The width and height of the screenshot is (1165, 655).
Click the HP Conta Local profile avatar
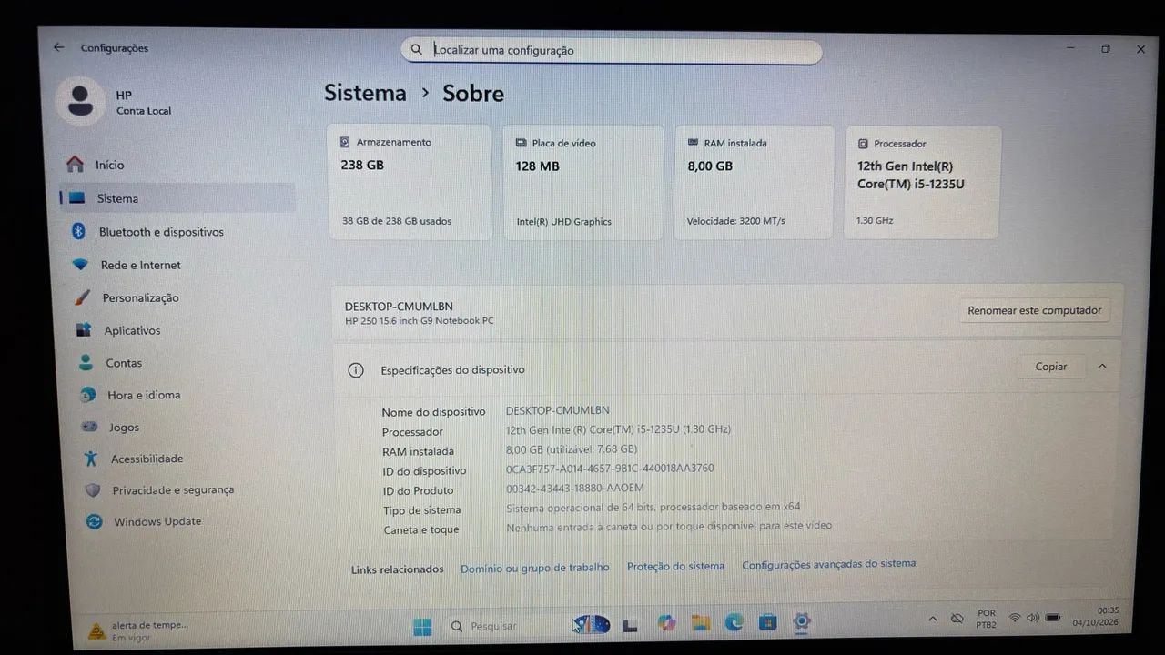click(80, 100)
